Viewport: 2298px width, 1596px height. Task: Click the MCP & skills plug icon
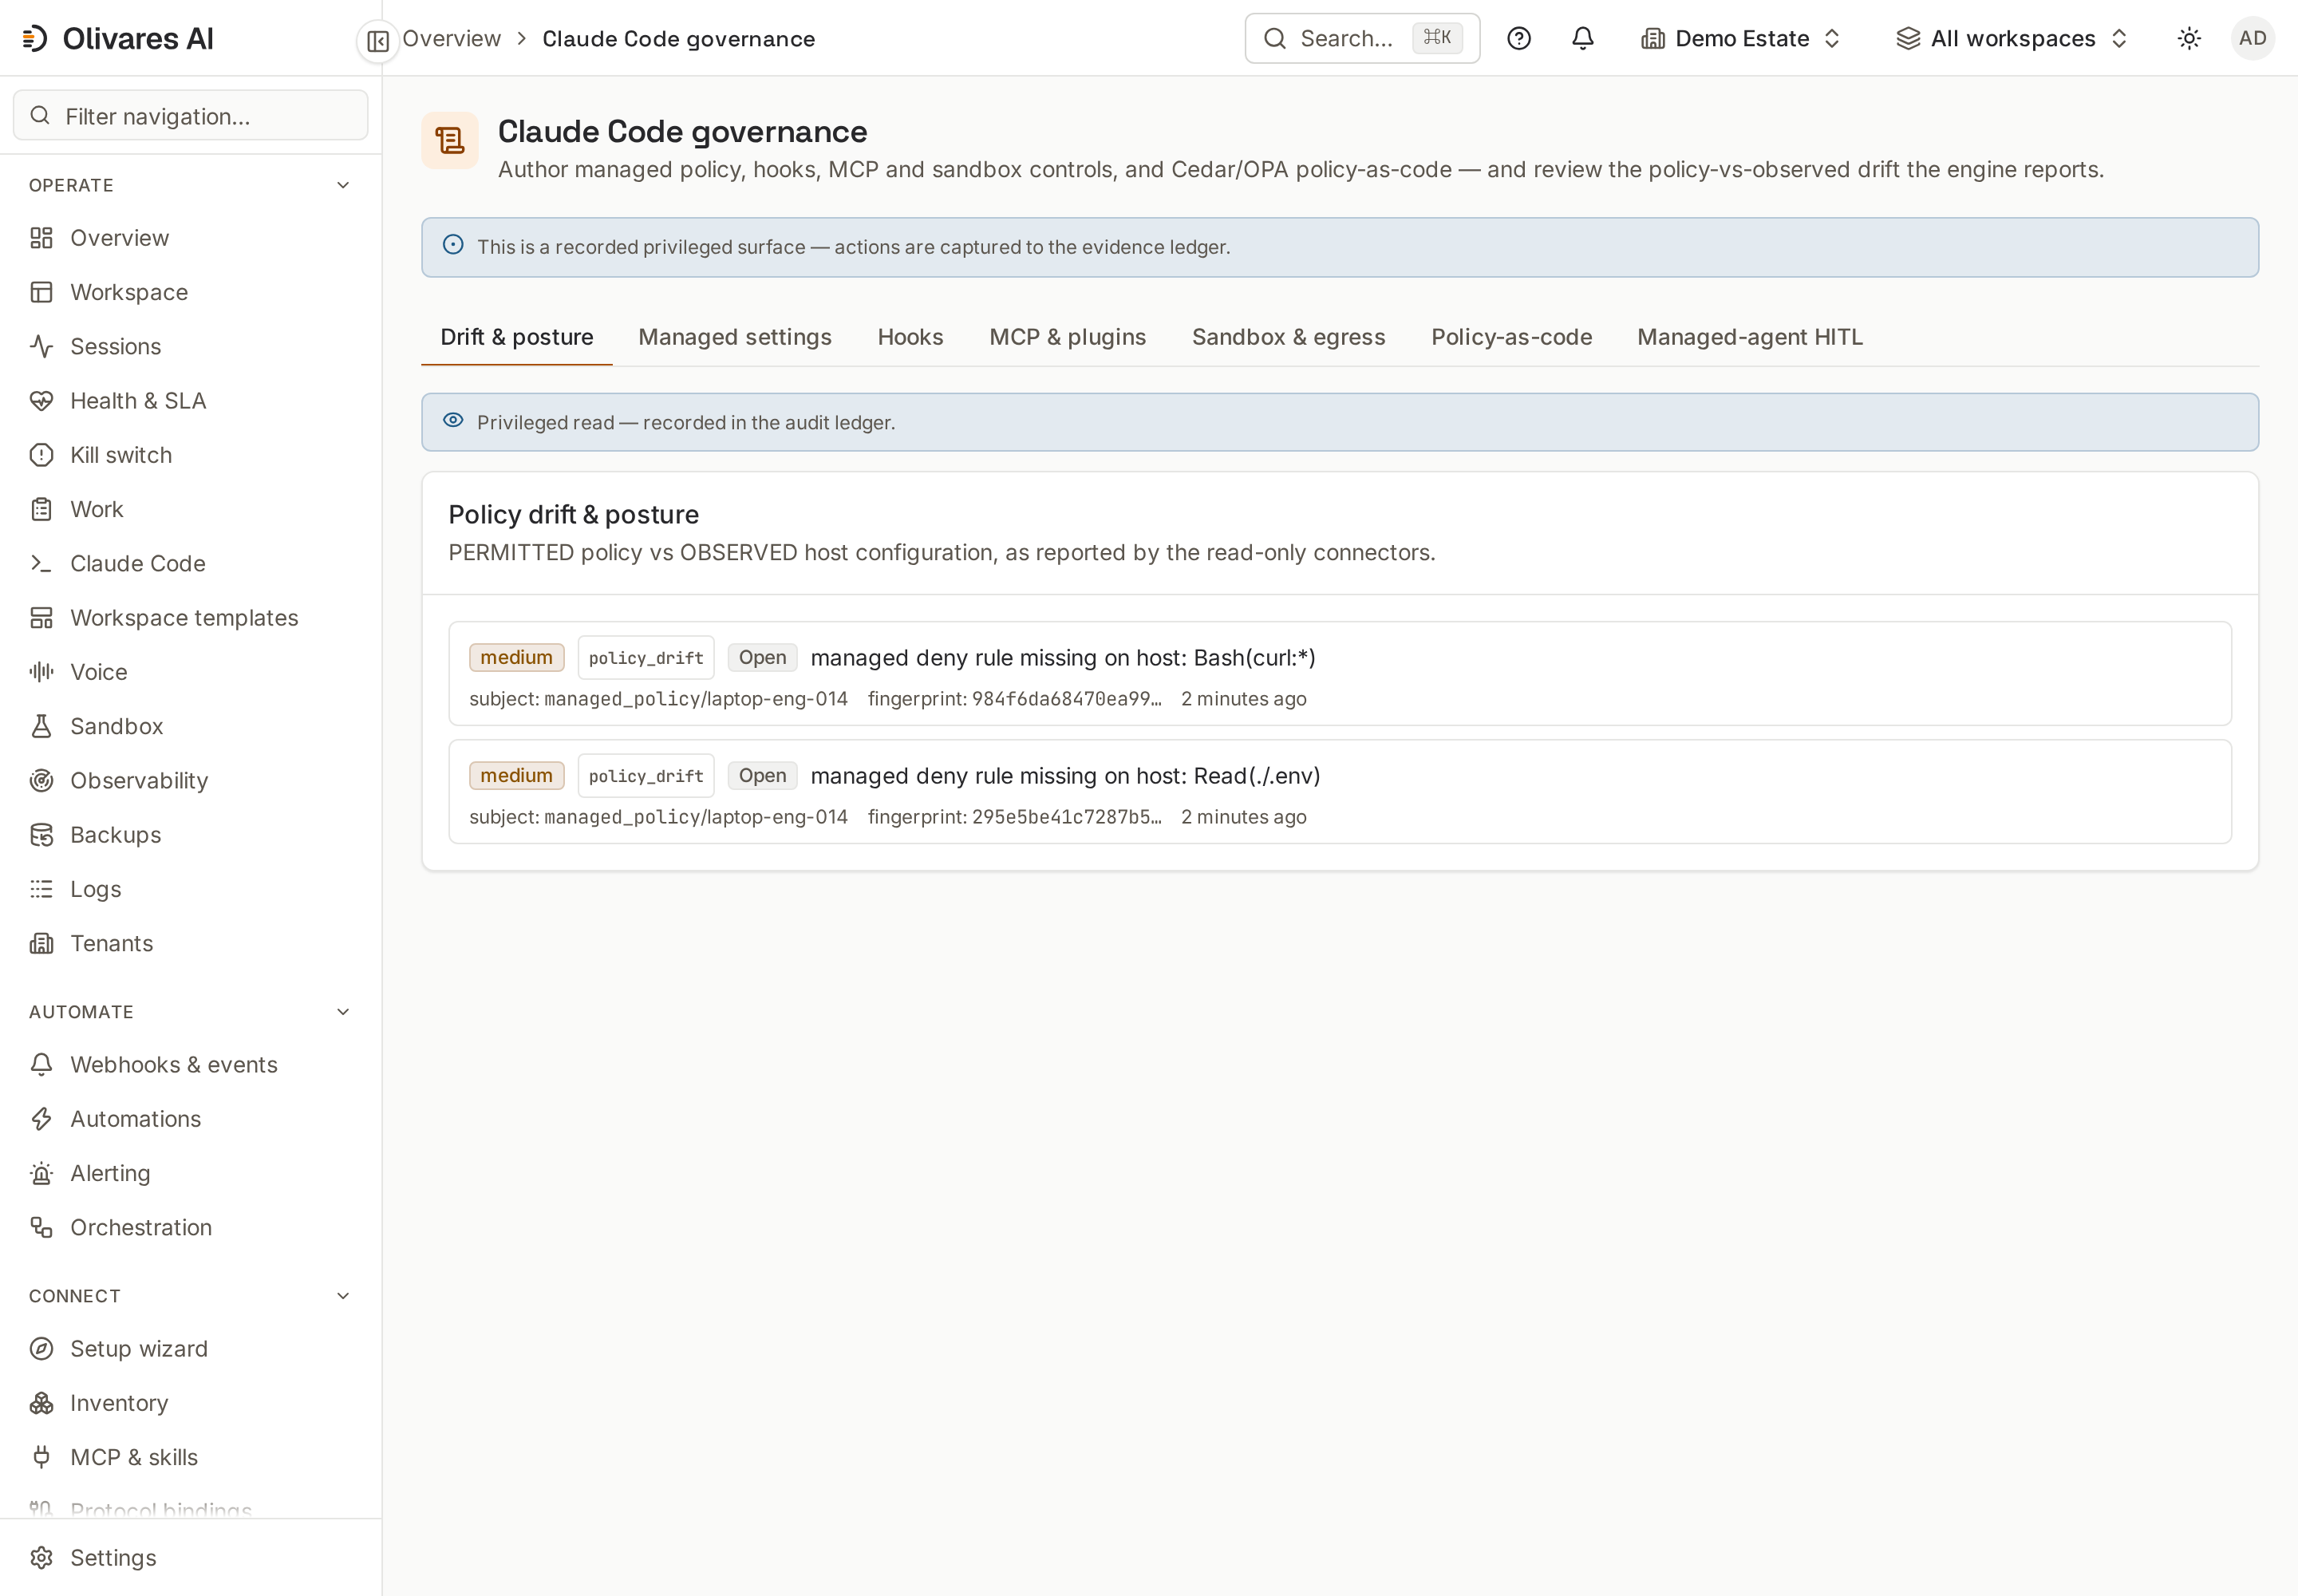(41, 1457)
